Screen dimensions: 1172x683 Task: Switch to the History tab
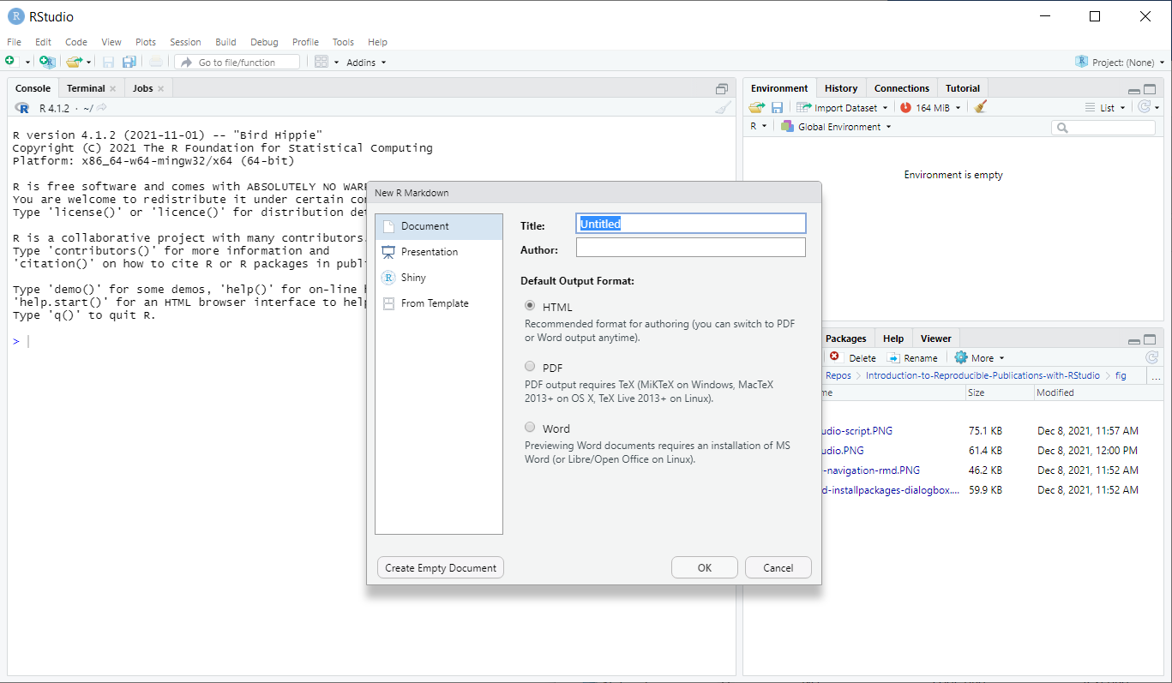841,88
